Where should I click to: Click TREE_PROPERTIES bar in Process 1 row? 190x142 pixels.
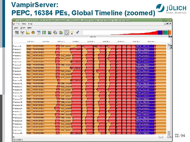(41, 49)
